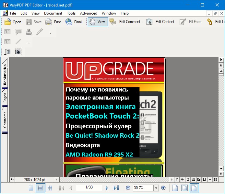The image size is (225, 194).
Task: Go to the previous page
Action: 71,188
